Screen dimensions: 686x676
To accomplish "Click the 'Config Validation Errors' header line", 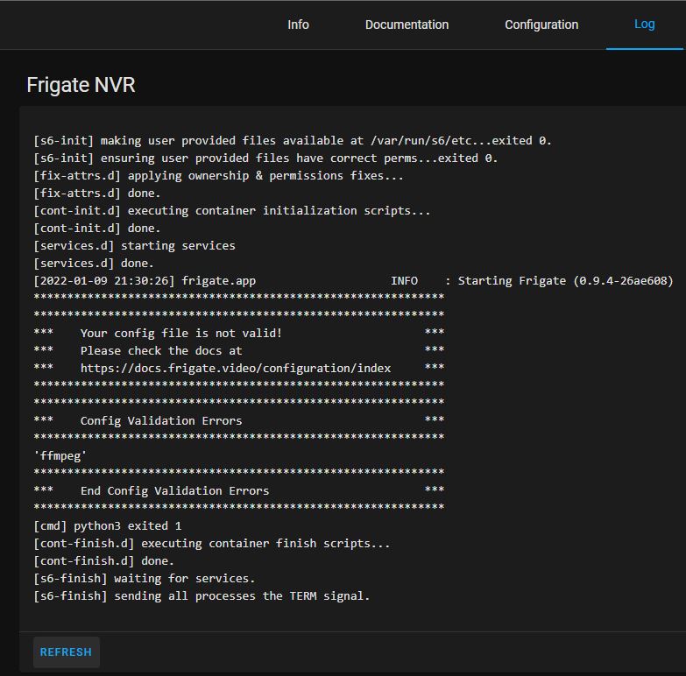I will 161,420.
